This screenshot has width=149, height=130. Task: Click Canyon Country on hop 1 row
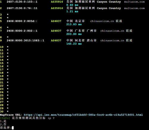109,2
